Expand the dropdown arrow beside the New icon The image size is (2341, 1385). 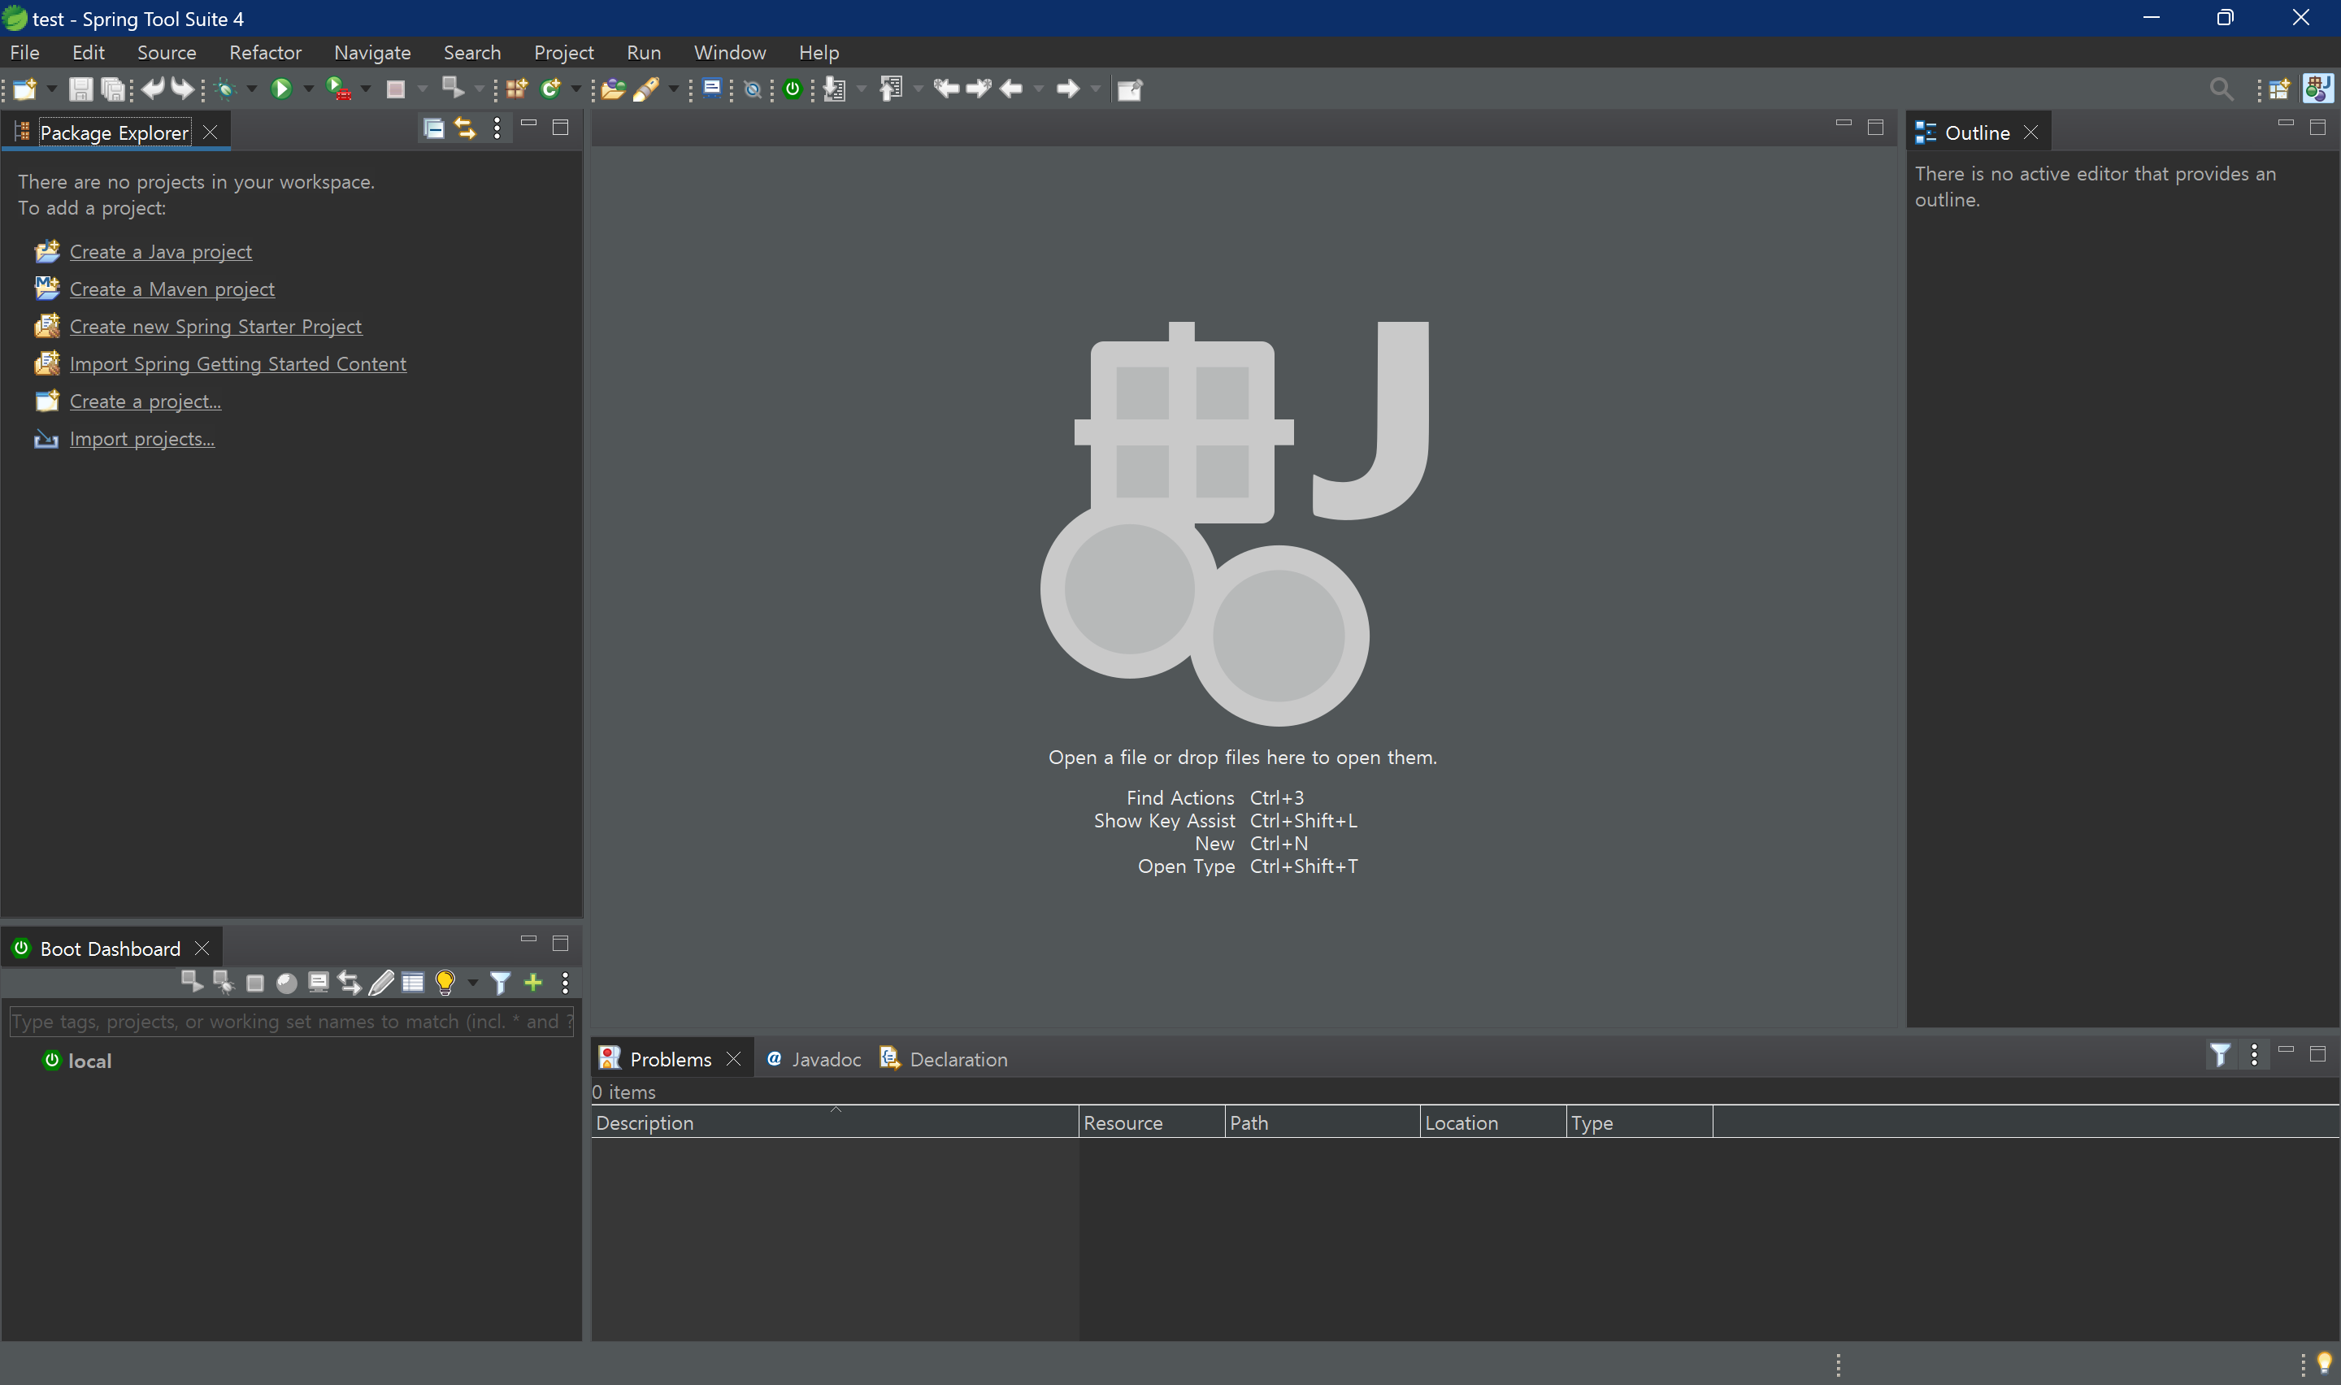point(51,89)
